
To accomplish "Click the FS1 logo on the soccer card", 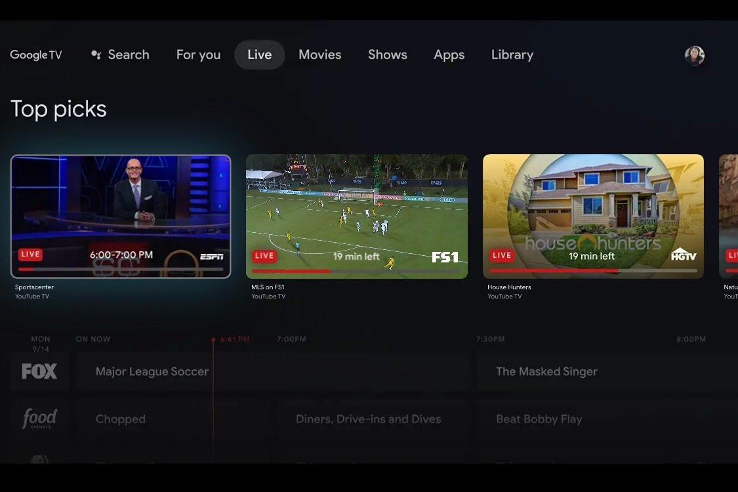I will pyautogui.click(x=445, y=257).
